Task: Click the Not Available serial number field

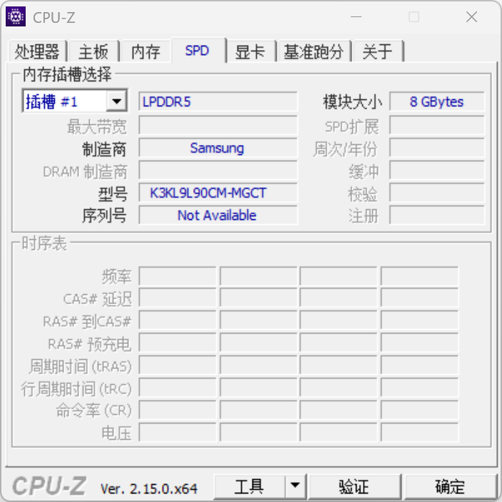Action: pos(217,215)
